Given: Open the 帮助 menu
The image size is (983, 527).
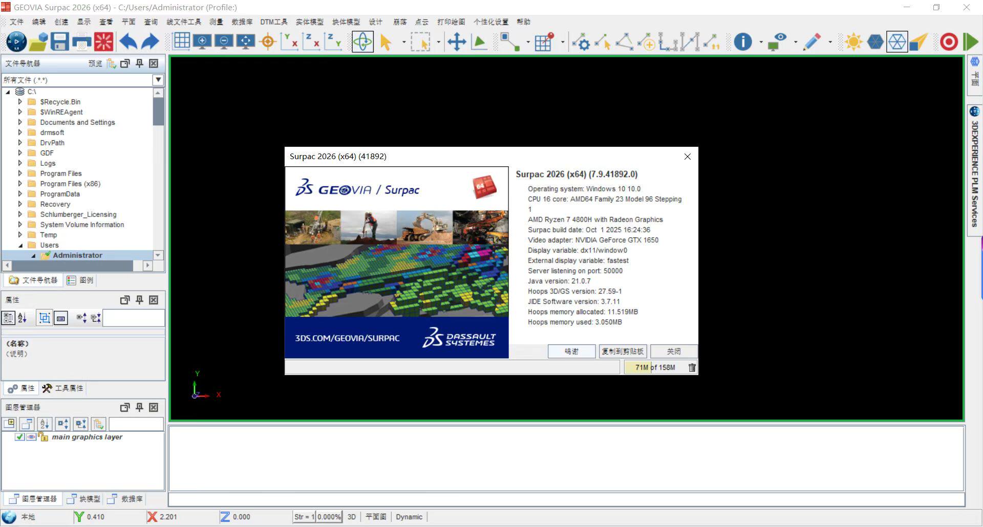Looking at the screenshot, I should click(523, 22).
